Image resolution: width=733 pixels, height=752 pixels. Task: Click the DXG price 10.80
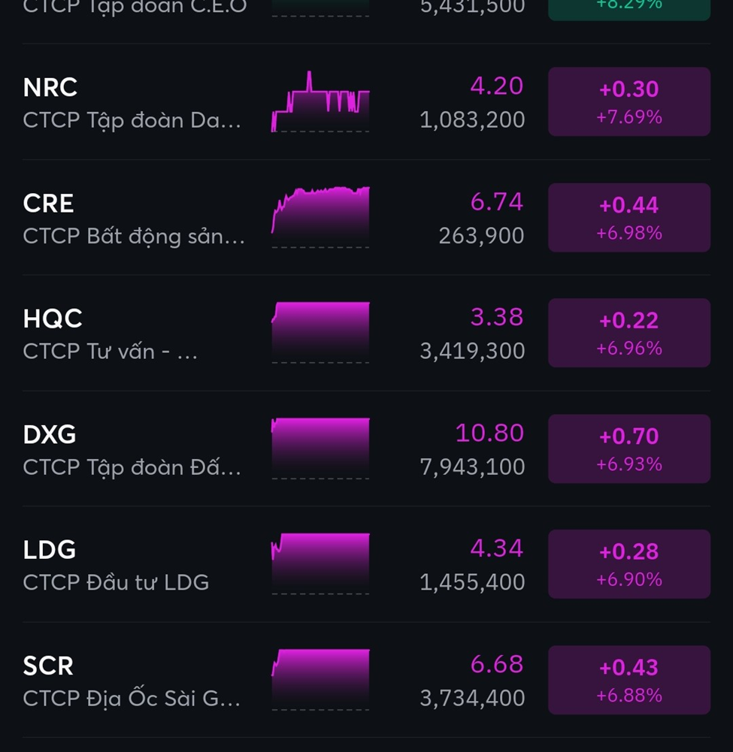(489, 433)
